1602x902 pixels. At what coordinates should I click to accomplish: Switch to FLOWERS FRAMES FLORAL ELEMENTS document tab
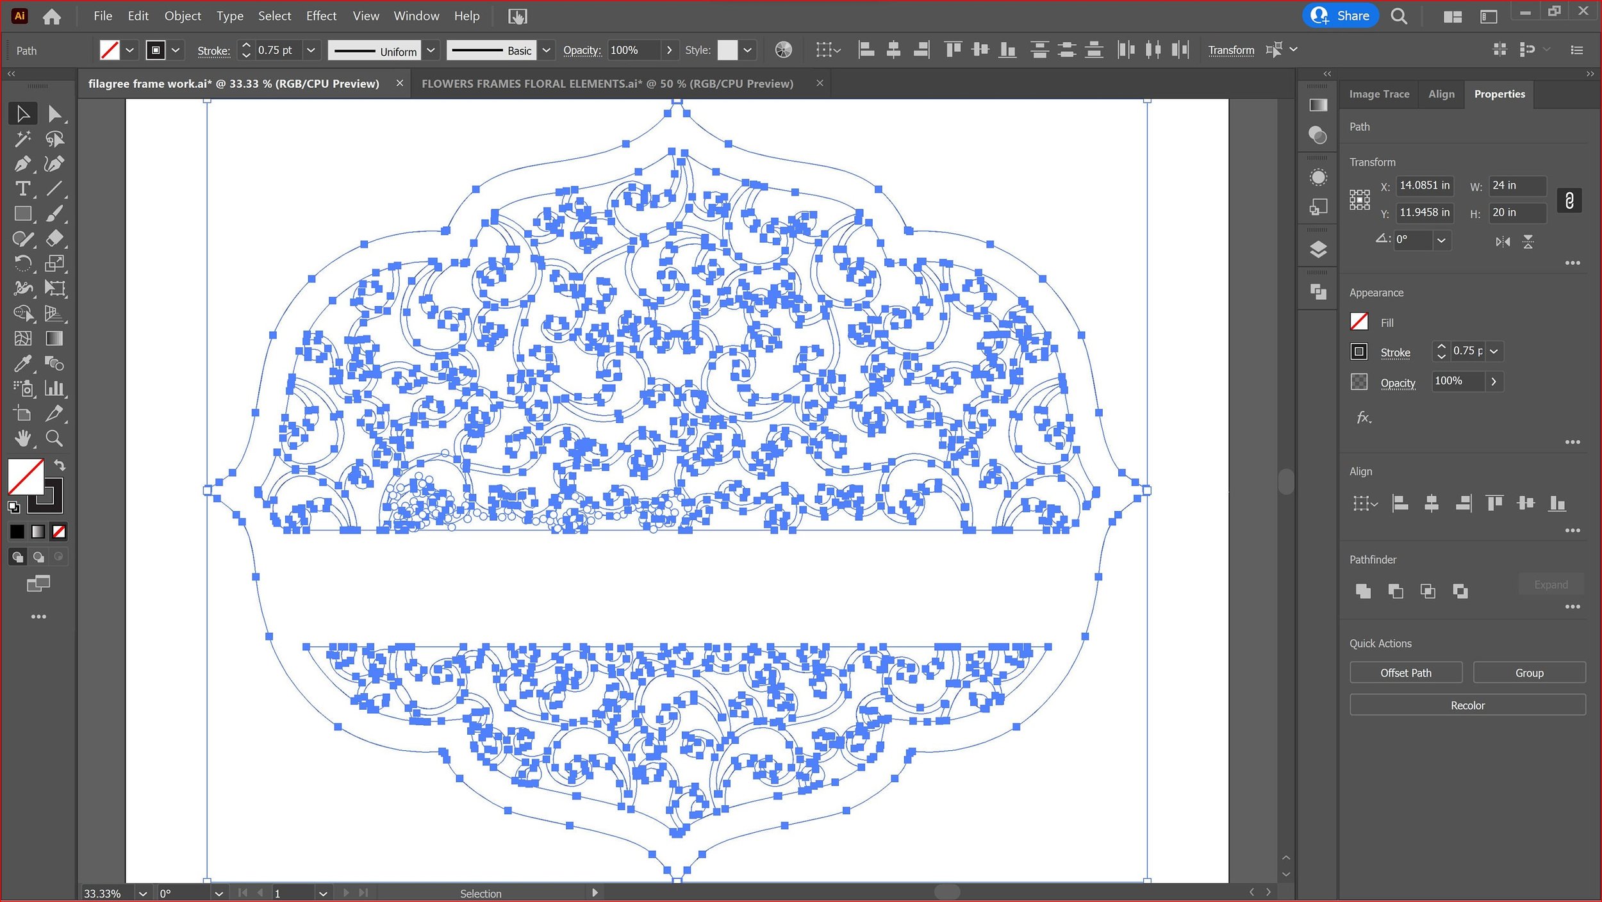pos(607,84)
